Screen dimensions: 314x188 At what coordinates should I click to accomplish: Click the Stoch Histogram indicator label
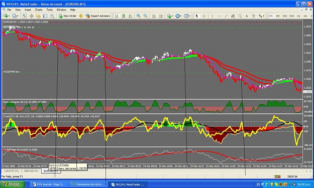[25, 102]
